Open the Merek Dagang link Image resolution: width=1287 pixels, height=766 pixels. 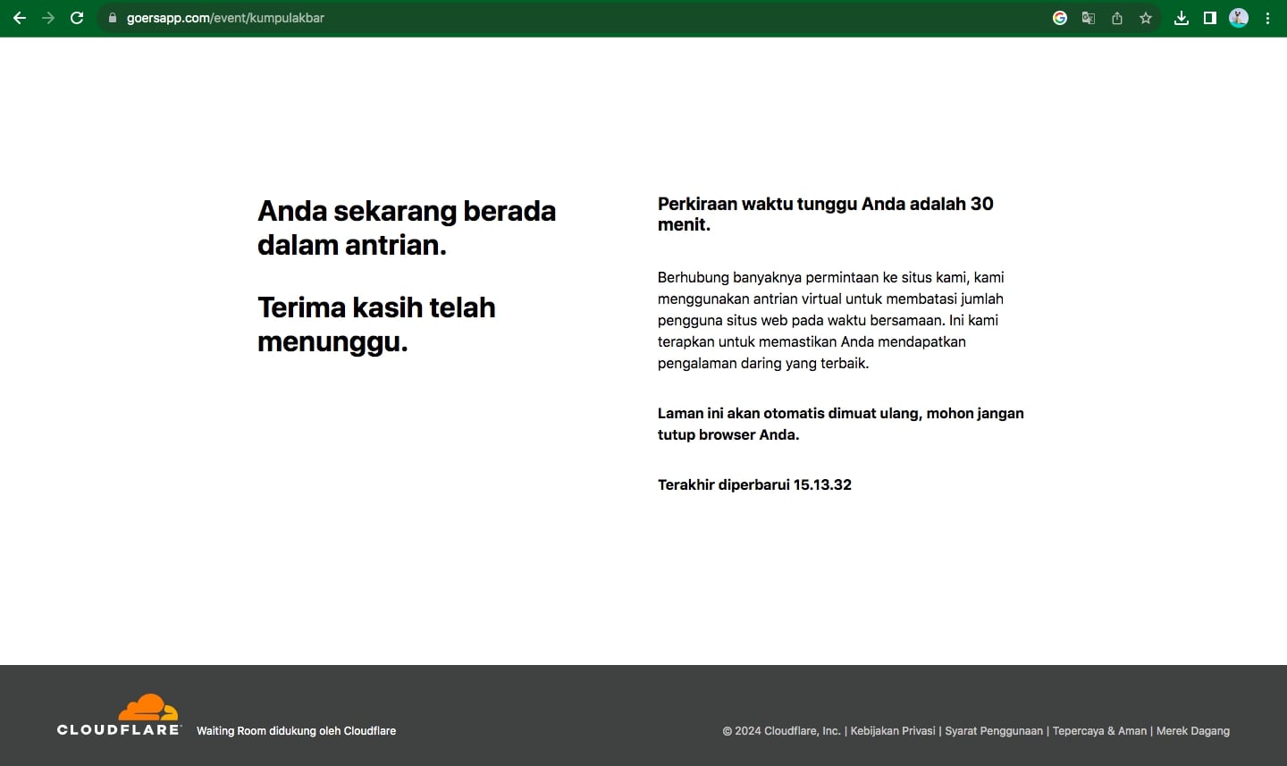click(x=1192, y=731)
